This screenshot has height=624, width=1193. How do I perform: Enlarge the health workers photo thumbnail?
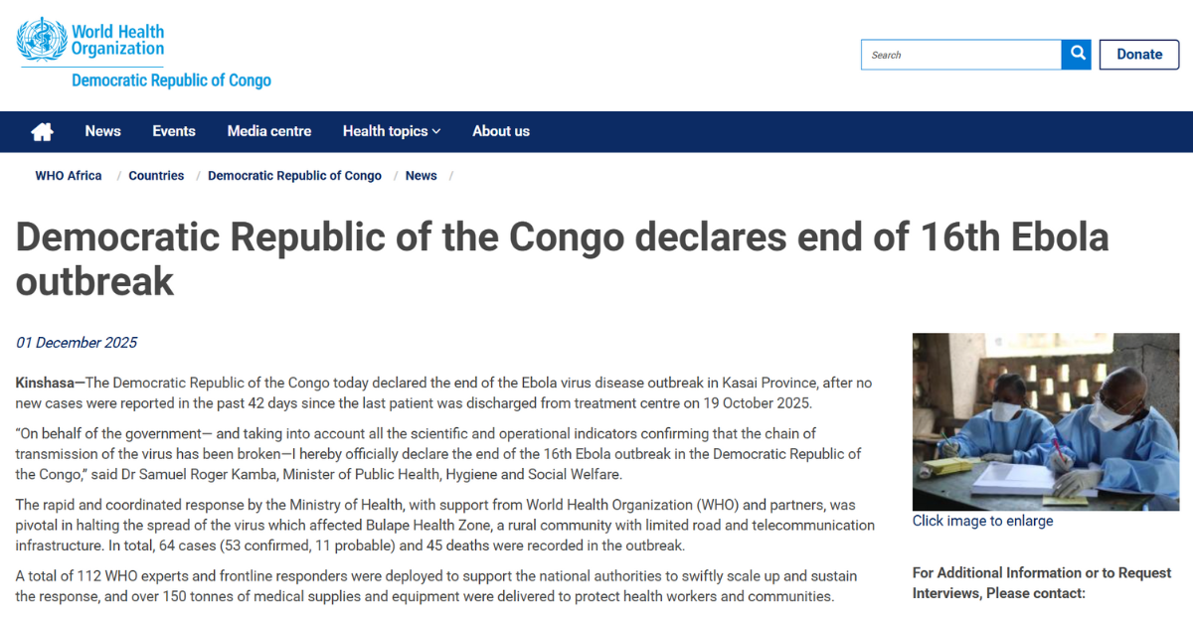point(1046,421)
